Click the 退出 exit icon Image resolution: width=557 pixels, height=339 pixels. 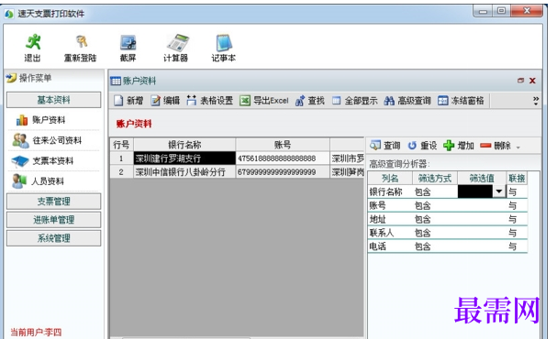click(33, 48)
